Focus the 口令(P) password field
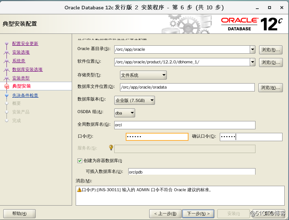Screen dimensions: 289x220 point(157,137)
